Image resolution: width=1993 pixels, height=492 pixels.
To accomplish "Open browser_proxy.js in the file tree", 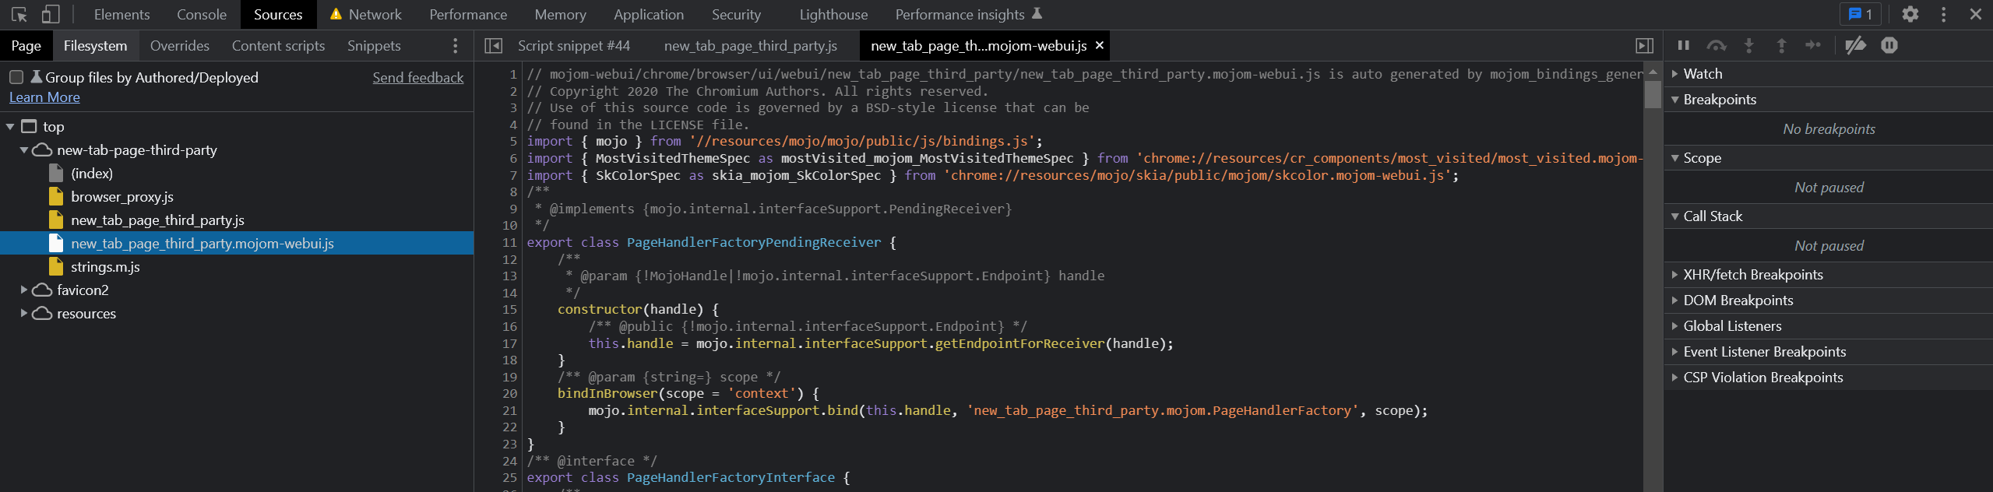I will pos(121,196).
